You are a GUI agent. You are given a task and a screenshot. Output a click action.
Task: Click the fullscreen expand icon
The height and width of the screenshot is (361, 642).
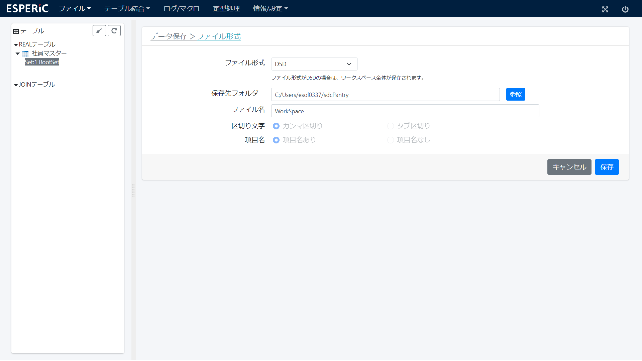point(605,9)
